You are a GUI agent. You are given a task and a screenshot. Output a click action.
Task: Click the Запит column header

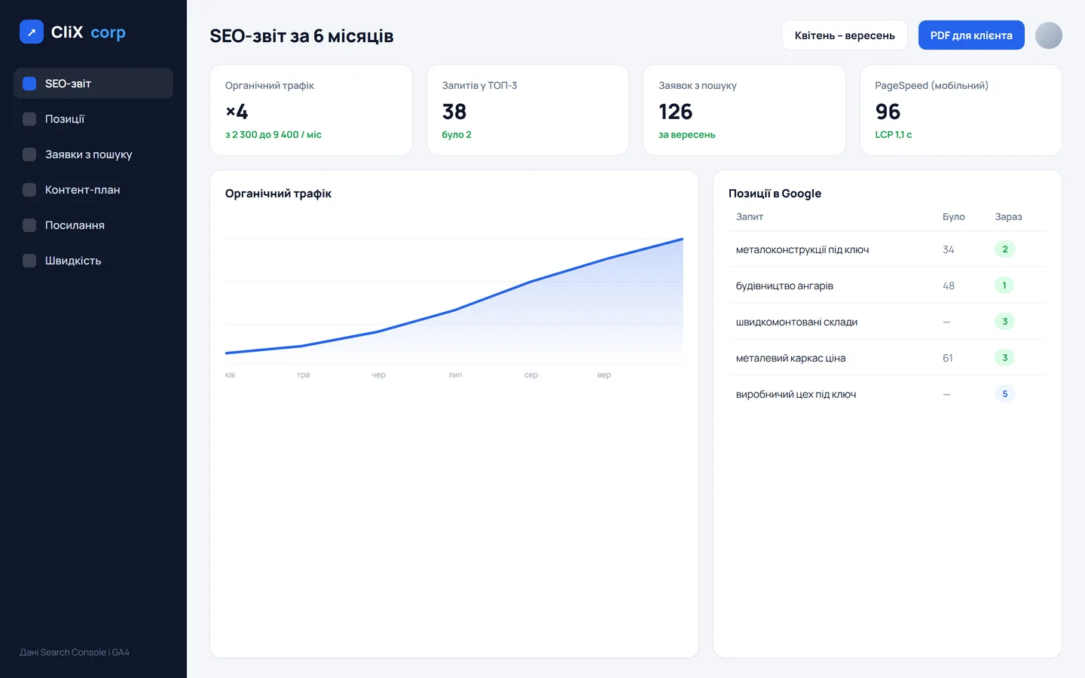(x=750, y=217)
